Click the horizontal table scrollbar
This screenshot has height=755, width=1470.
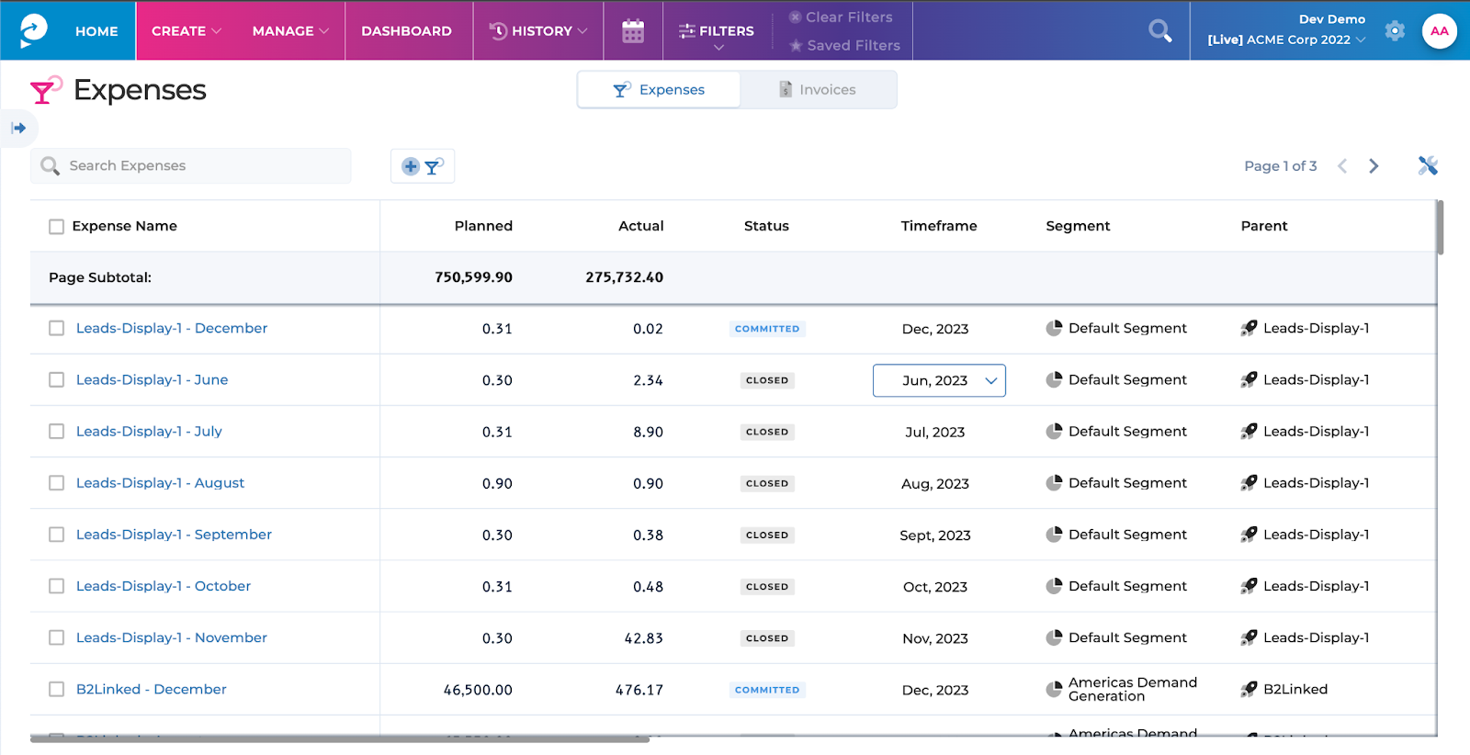(340, 738)
